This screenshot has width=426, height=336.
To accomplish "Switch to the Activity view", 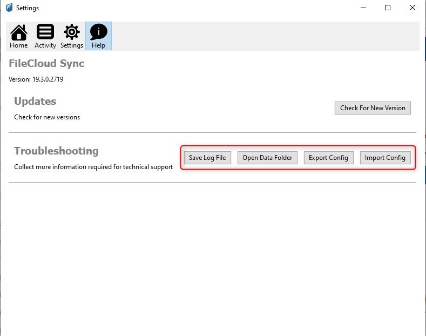I will click(x=45, y=36).
